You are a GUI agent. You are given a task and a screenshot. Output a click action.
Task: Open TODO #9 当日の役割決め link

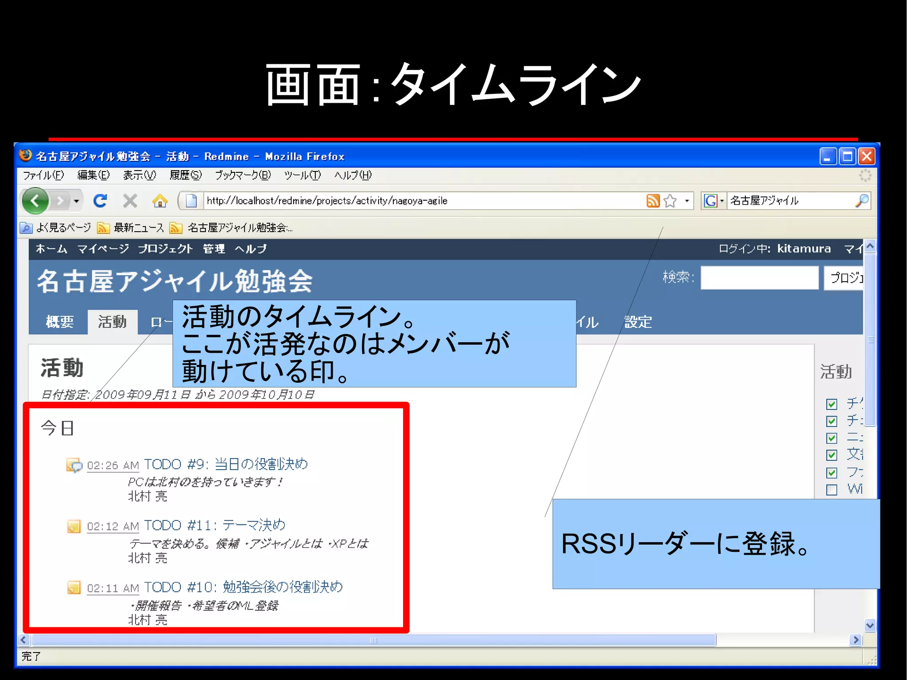point(225,464)
